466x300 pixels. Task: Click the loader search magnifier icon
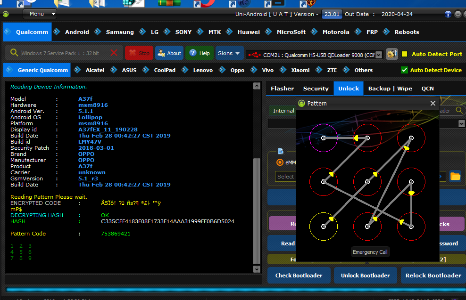coord(459,110)
